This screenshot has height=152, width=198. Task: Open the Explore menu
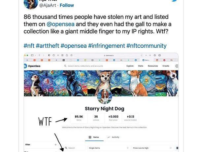(x=130, y=66)
